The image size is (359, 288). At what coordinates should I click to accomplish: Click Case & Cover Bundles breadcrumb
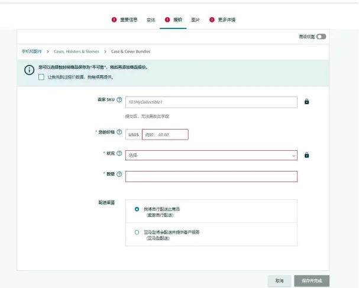click(131, 51)
